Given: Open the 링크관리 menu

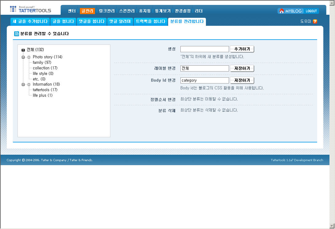Looking at the screenshot, I should click(x=107, y=11).
